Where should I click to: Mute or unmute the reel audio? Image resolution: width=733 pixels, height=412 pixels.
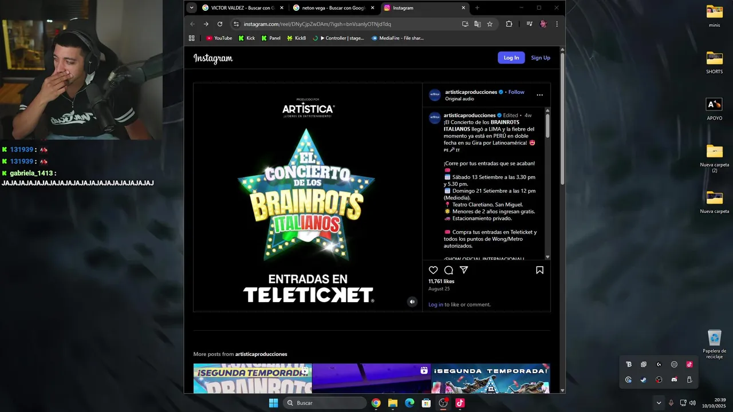click(x=412, y=302)
